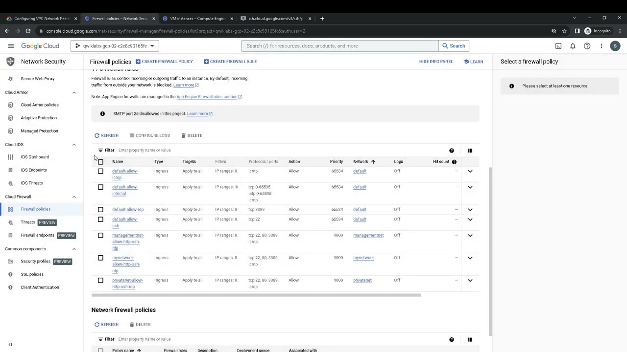The height and width of the screenshot is (352, 627).
Task: Collapse the Common components sidebar section
Action: [74, 249]
